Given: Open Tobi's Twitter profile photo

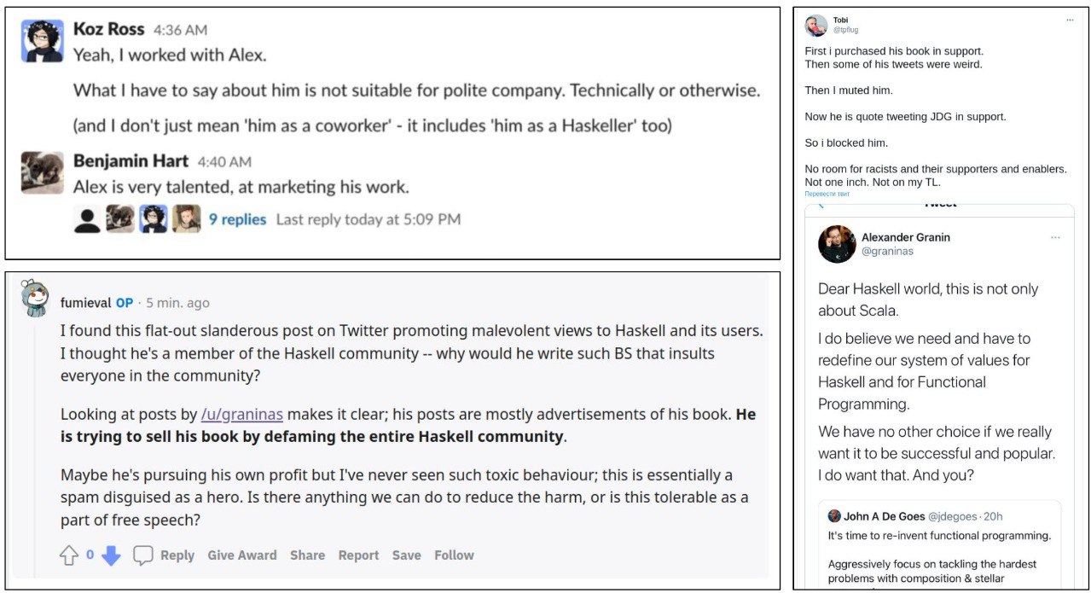Looking at the screenshot, I should pos(816,25).
